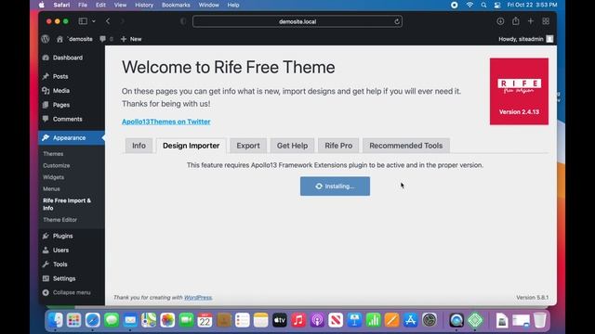Open the Theme Editor submenu item
This screenshot has width=595, height=334.
pos(59,220)
